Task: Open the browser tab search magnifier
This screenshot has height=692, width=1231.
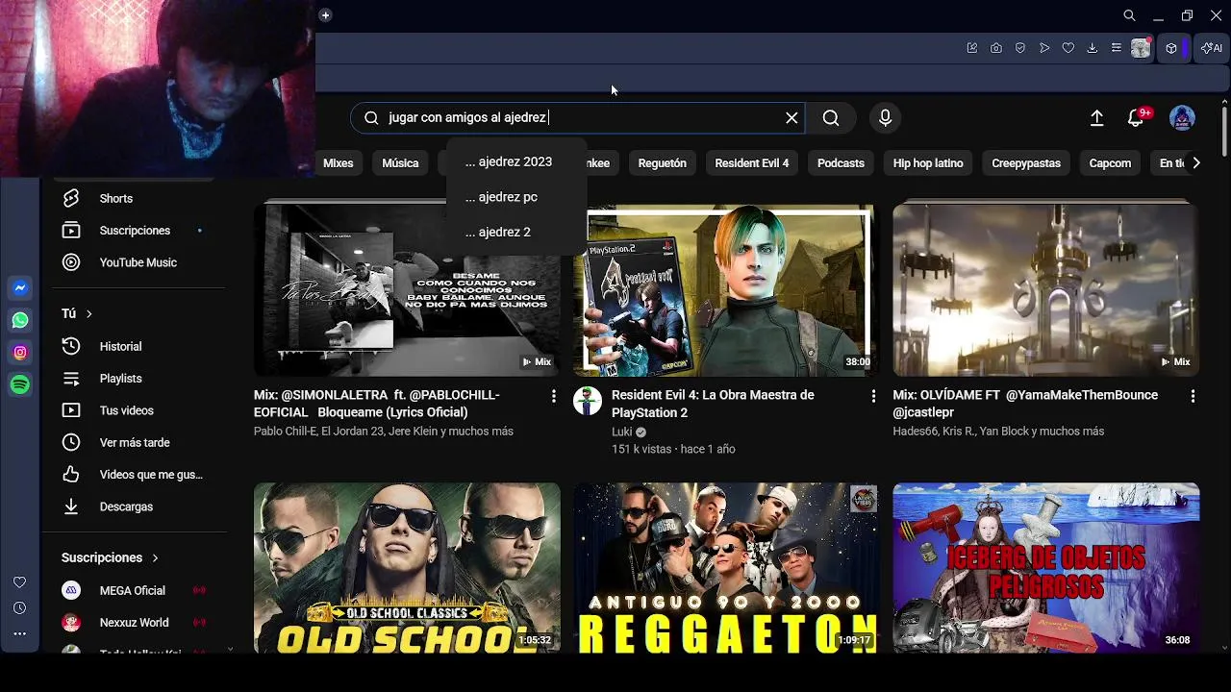Action: click(1129, 15)
